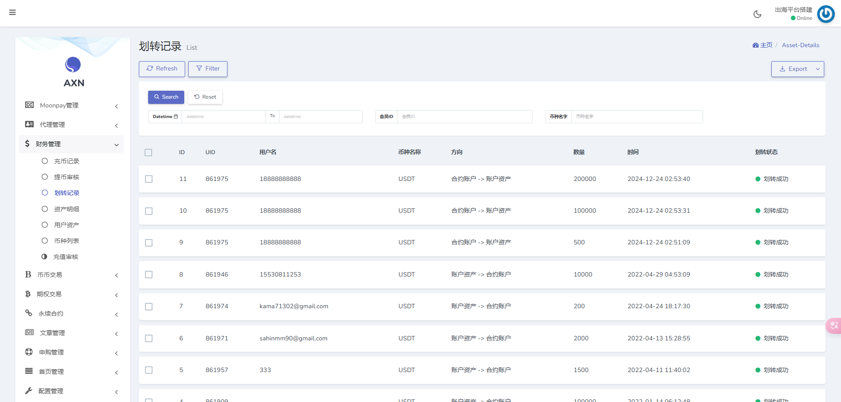Screen dimensions: 841x402
Task: Click the Reset button
Action: click(x=205, y=97)
